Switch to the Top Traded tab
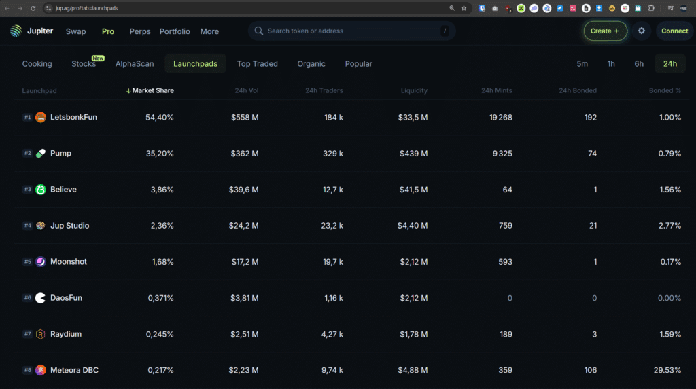The height and width of the screenshot is (389, 696). (x=257, y=63)
